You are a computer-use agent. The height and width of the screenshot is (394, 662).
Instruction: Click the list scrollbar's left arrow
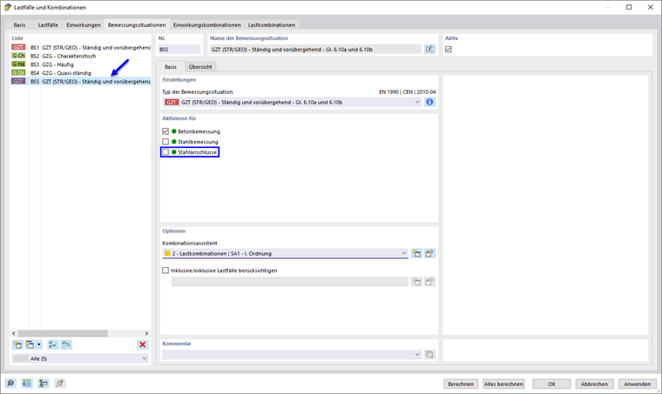coord(14,333)
